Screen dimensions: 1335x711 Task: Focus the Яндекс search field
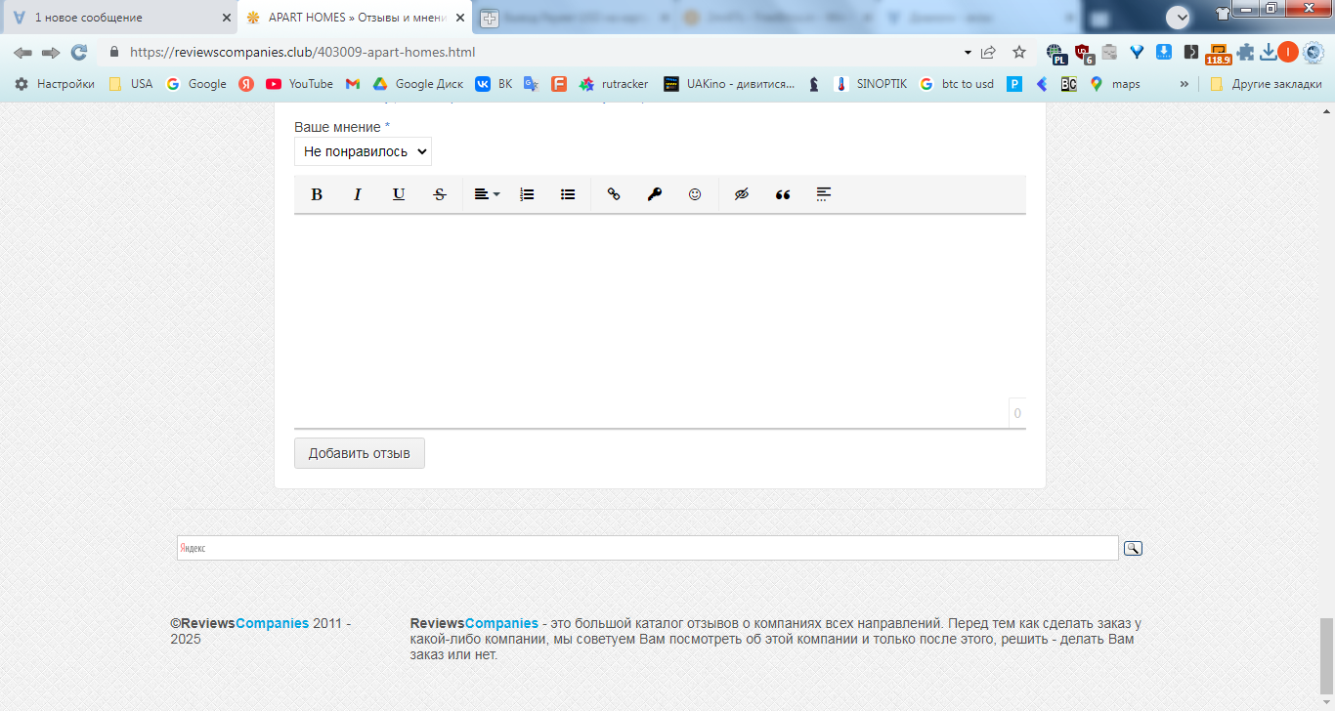coord(647,548)
